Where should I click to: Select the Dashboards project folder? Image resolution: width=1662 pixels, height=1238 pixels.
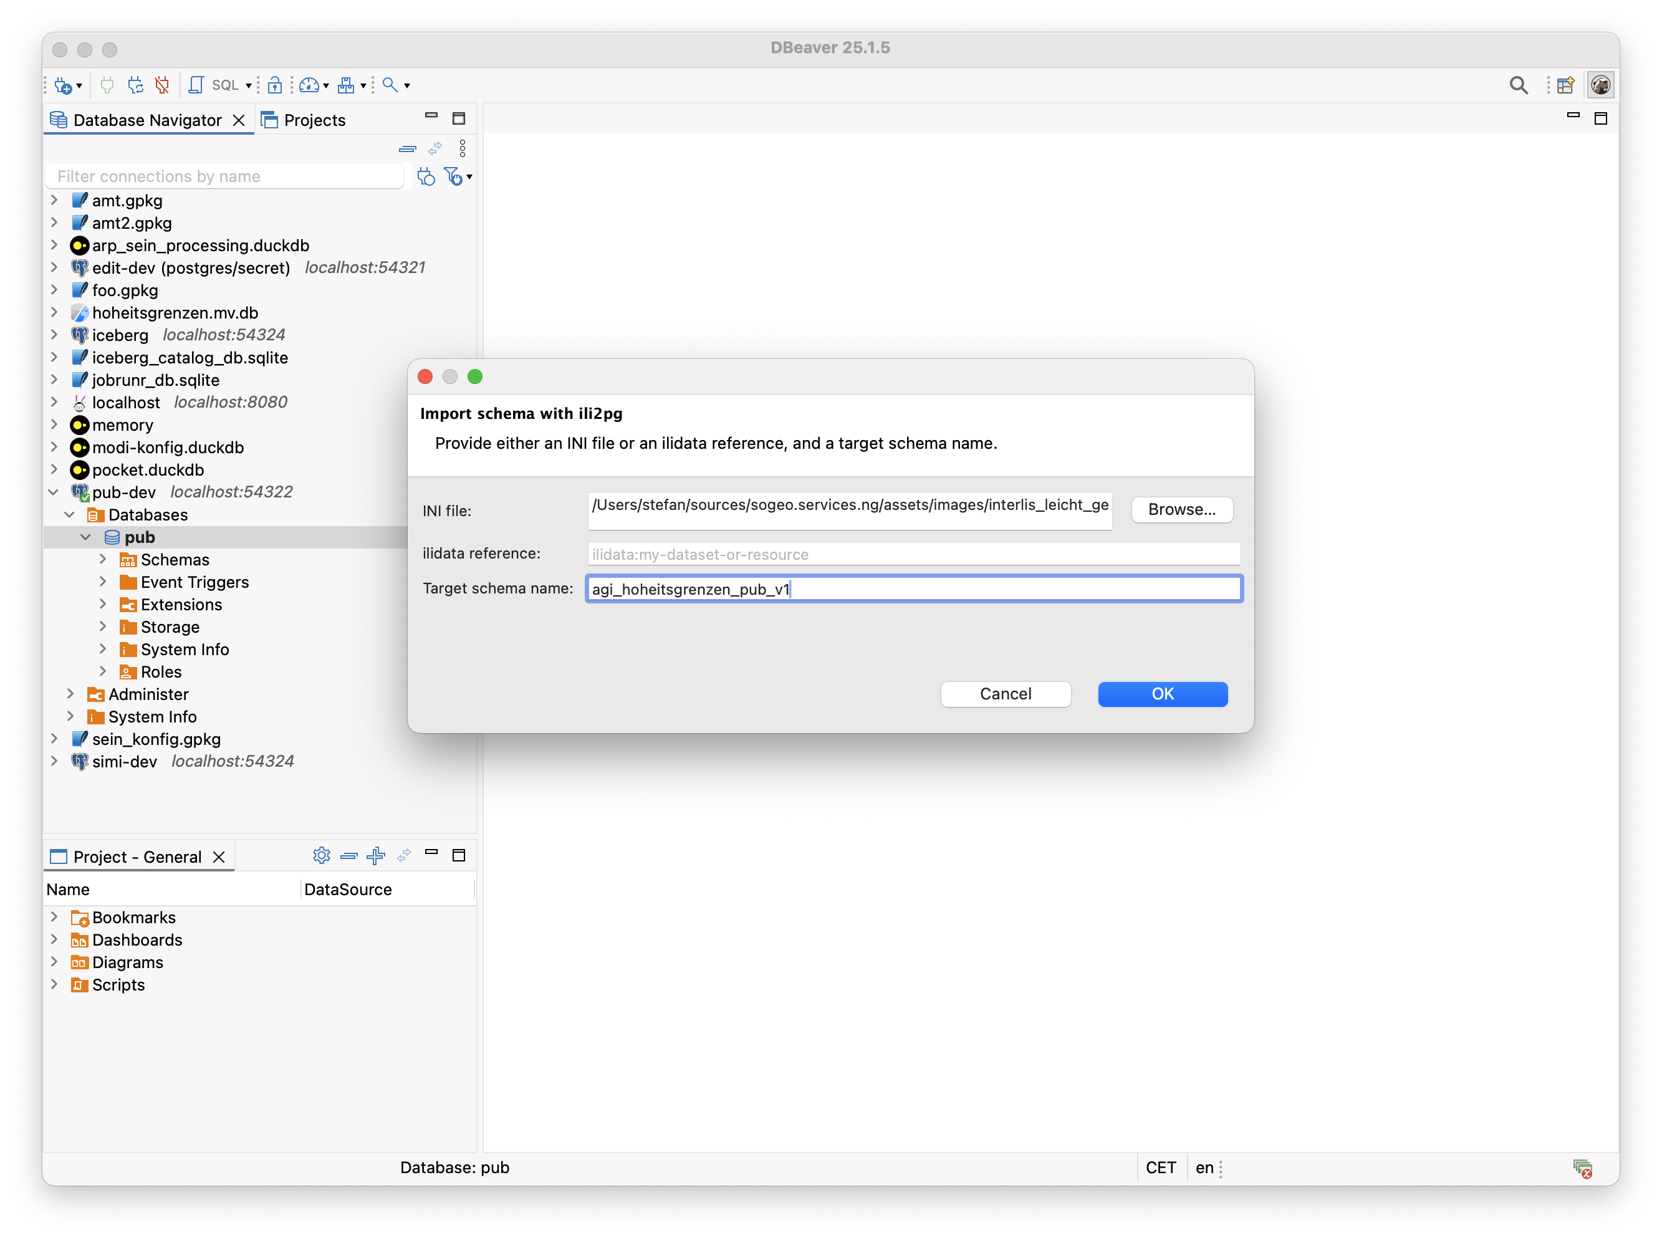tap(137, 940)
